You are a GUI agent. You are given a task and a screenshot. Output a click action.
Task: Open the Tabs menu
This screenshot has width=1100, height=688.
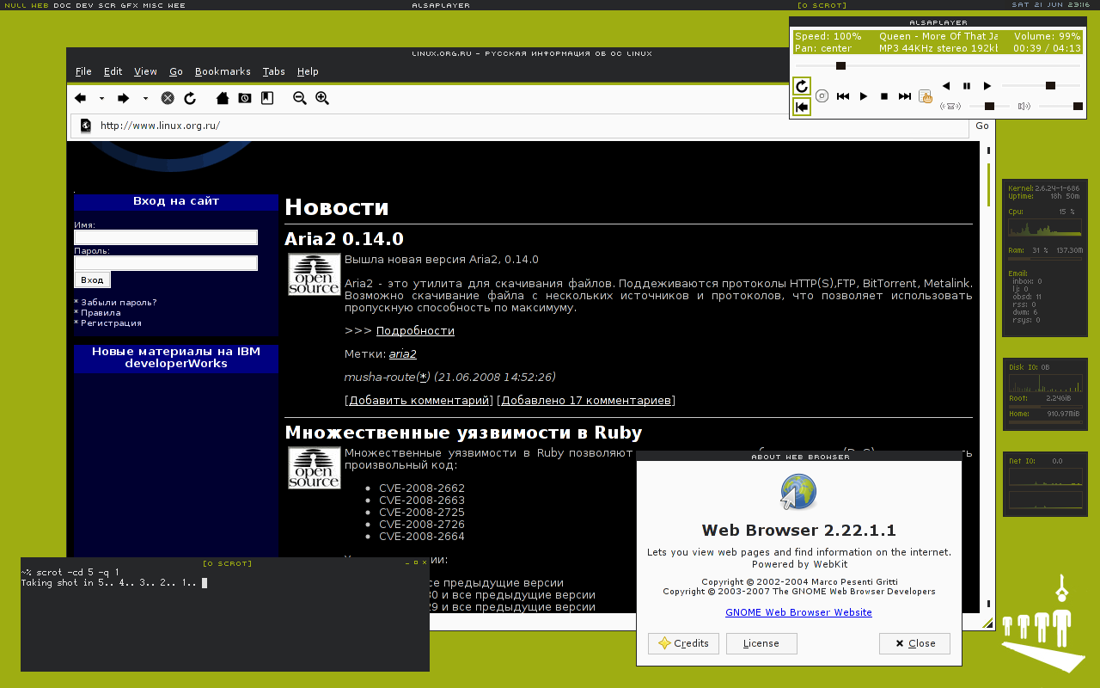(x=274, y=71)
